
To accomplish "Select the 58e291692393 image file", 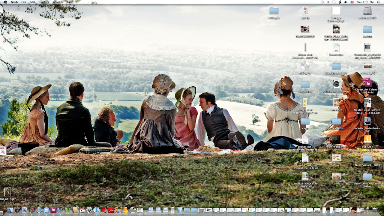I will [x=305, y=29].
